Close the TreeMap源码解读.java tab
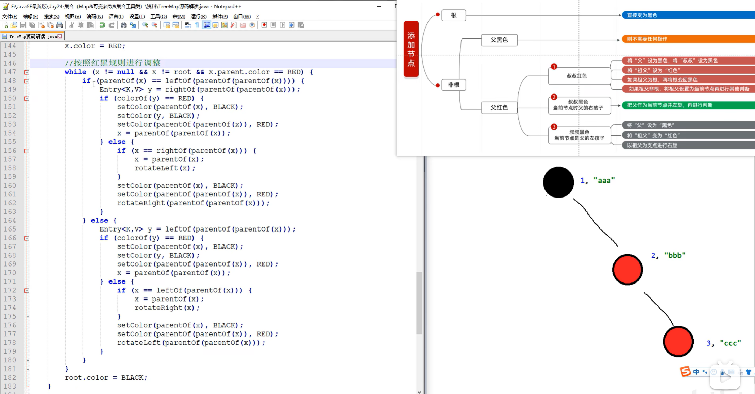755x394 pixels. coord(60,36)
